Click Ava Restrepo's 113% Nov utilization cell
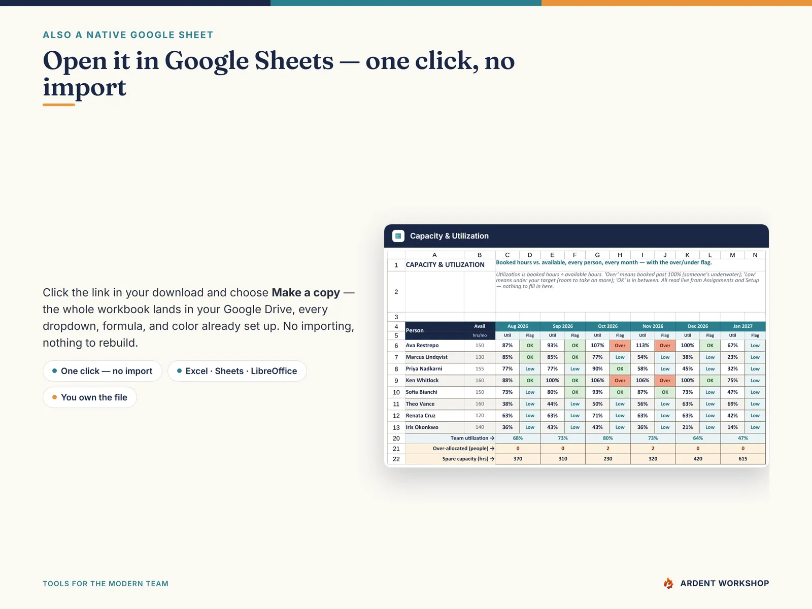 coord(642,346)
